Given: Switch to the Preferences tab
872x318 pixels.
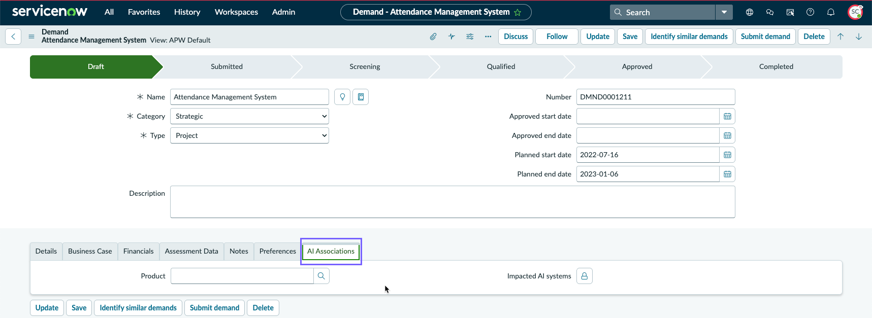Looking at the screenshot, I should pos(278,251).
